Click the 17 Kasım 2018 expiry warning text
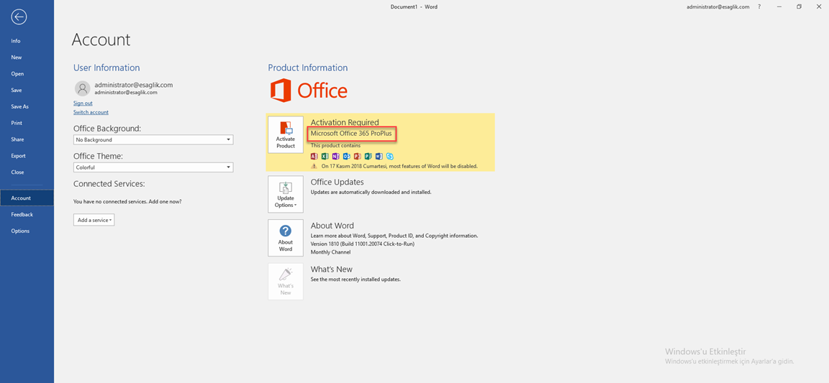The height and width of the screenshot is (383, 829). click(x=399, y=166)
